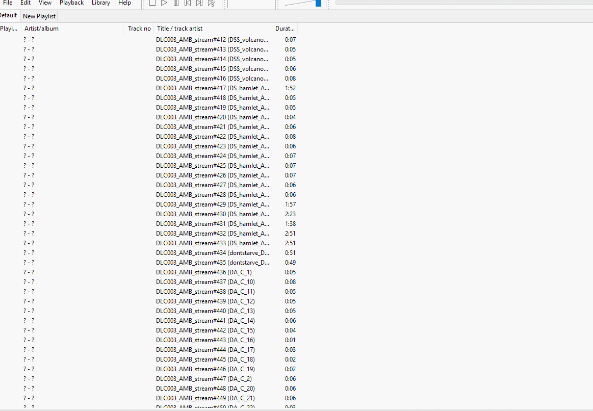Sort by the Duration column header
Screen dimensions: 593x411
coord(285,28)
